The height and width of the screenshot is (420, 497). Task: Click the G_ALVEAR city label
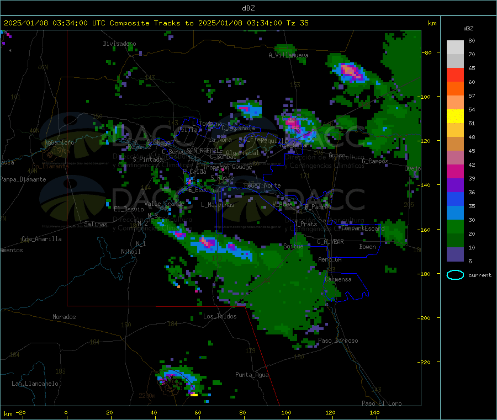pyautogui.click(x=330, y=242)
